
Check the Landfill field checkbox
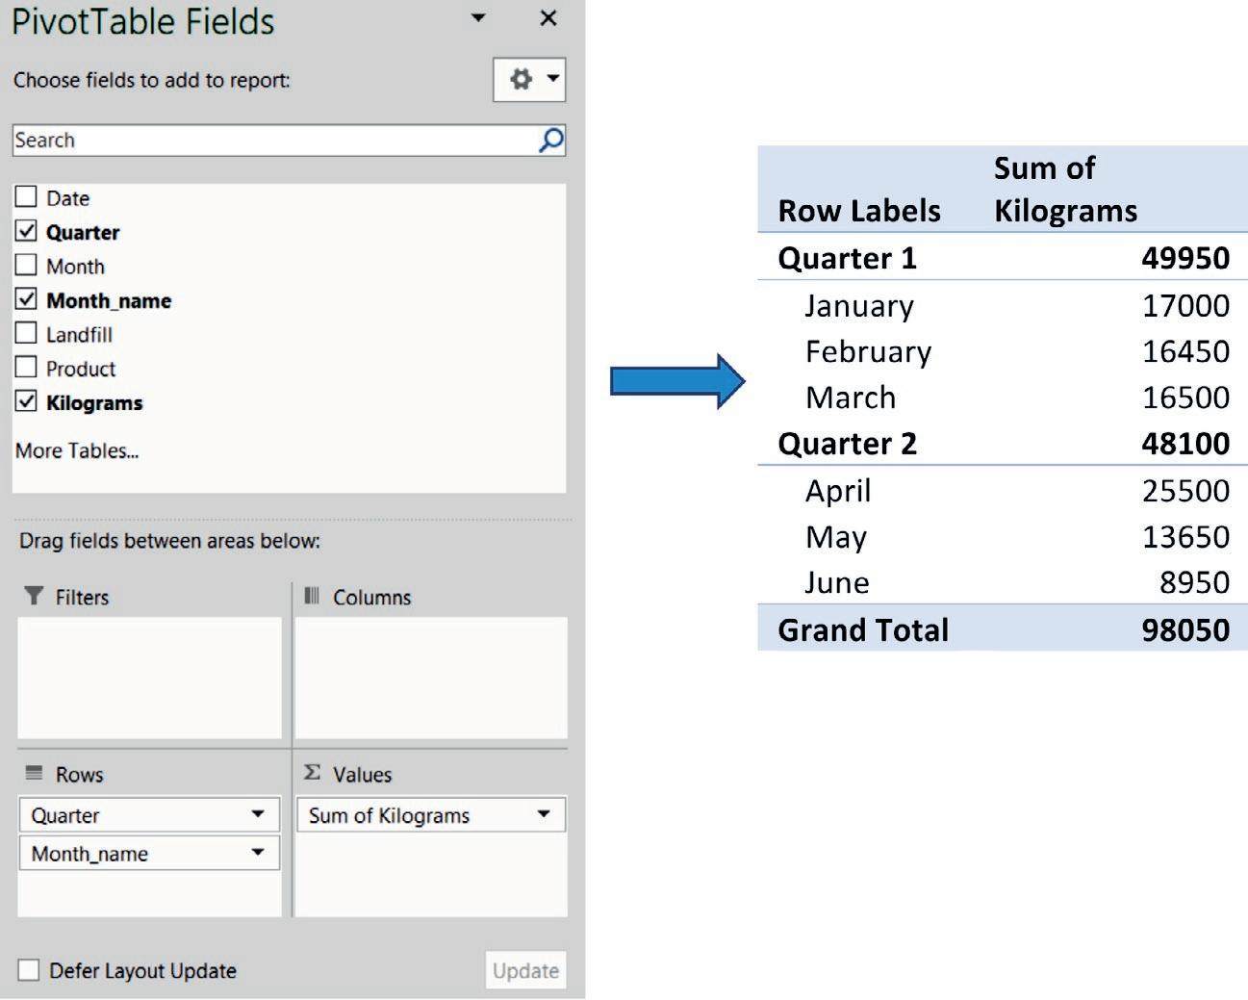click(x=26, y=333)
